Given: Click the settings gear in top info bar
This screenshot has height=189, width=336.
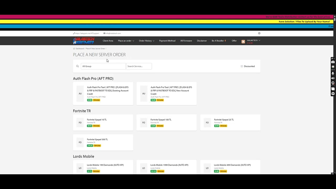Looking at the screenshot, I should (x=259, y=33).
